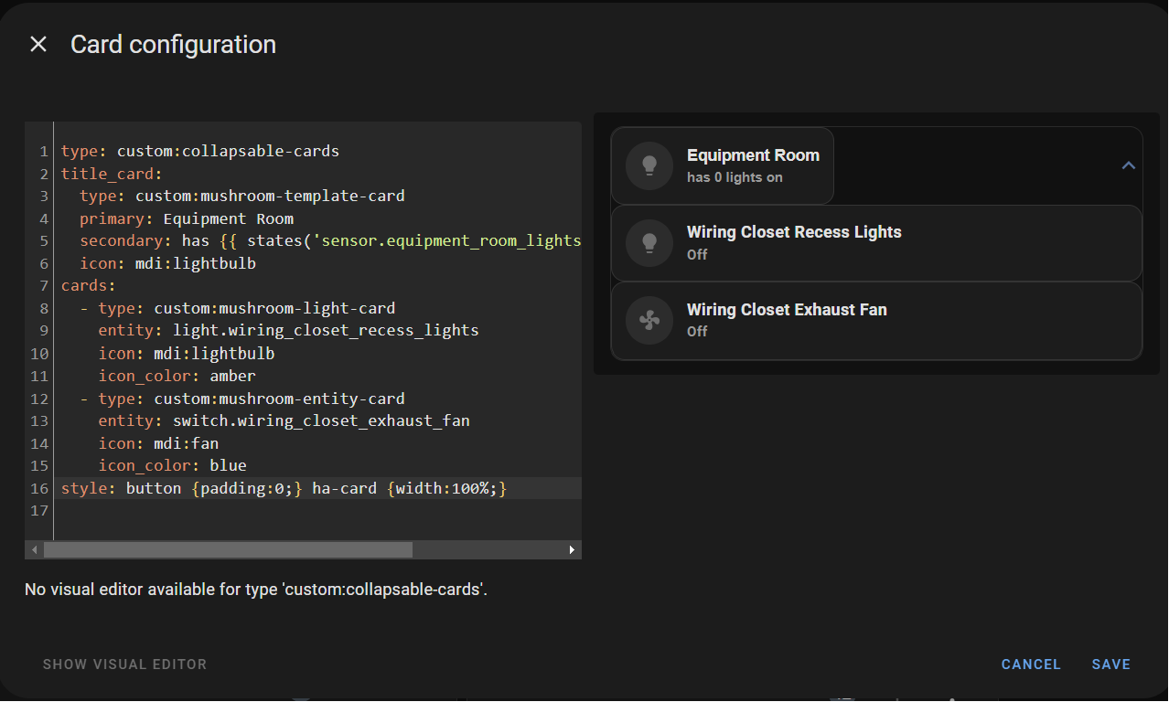The image size is (1169, 702).
Task: Open the Wiring Closet Recess Lights card label
Action: 793,232
